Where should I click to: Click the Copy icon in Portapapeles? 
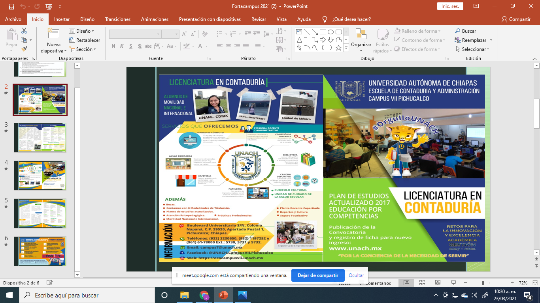click(x=24, y=40)
